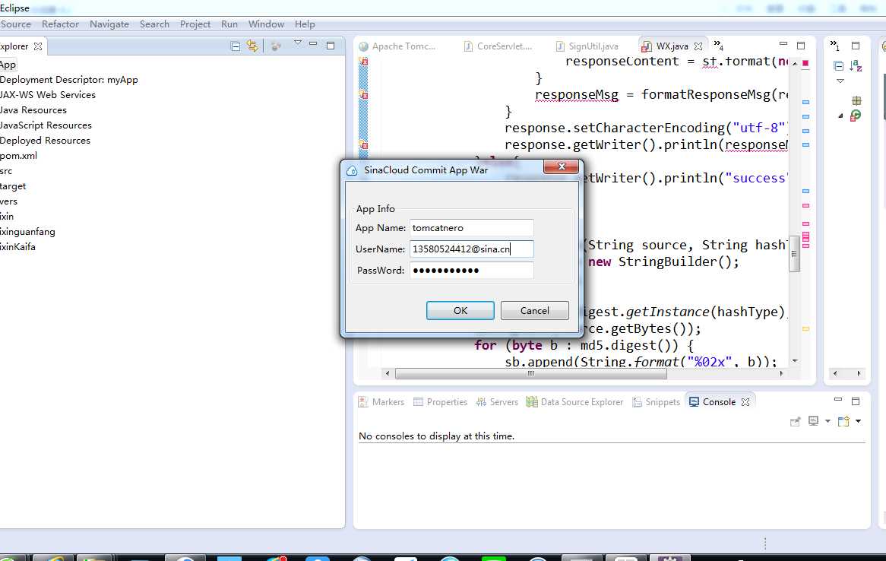Open the Search menu

(154, 24)
